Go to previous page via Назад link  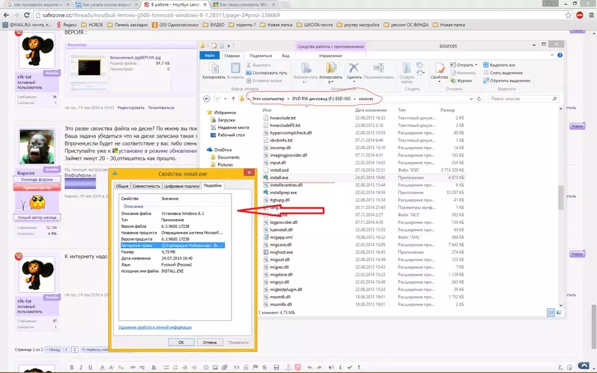[x=53, y=350]
